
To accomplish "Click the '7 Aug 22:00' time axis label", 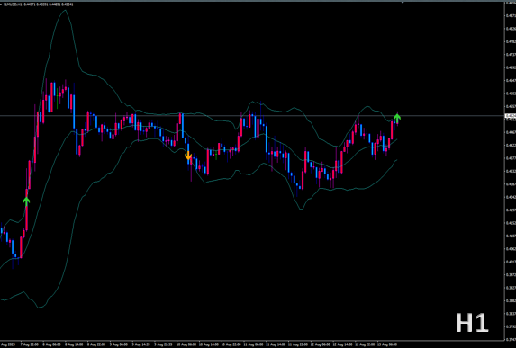I will pyautogui.click(x=30, y=344).
